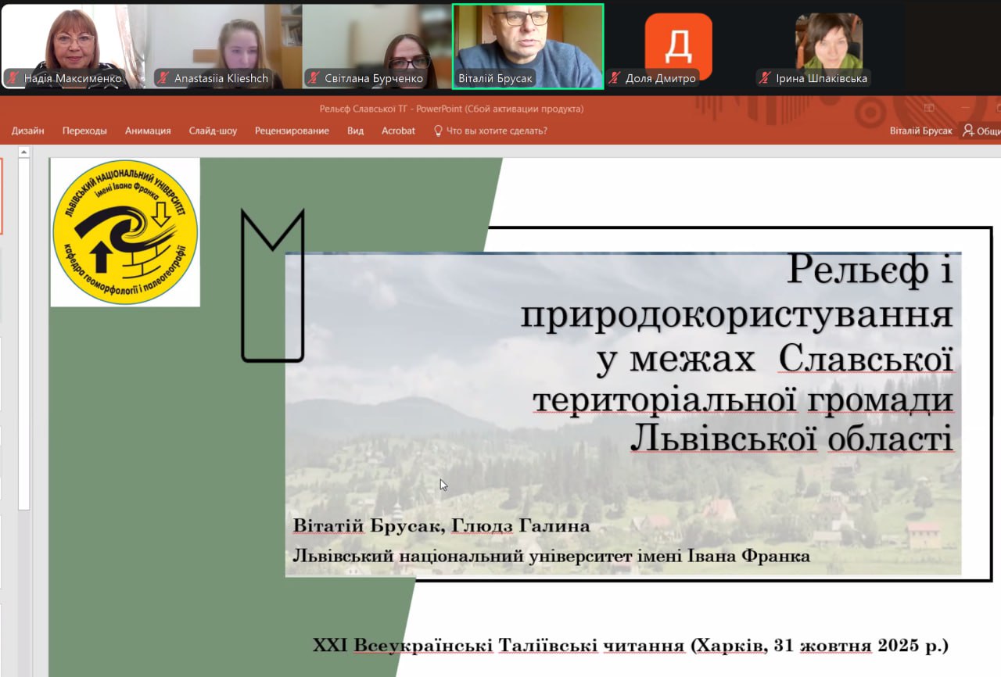
Task: Click the share person icon in ribbon
Action: [968, 131]
